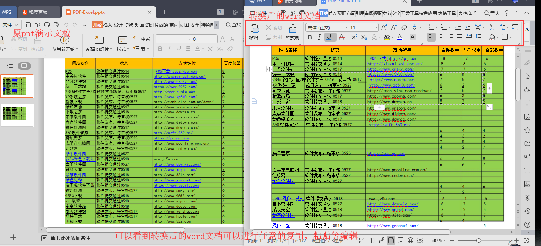541x246 pixels.
Task: Open 设计 tab in PPT window
Action: pos(118,25)
